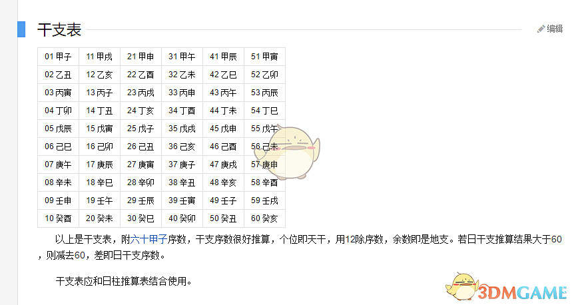
Task: Select table cell 07 庚午
Action: click(x=58, y=164)
